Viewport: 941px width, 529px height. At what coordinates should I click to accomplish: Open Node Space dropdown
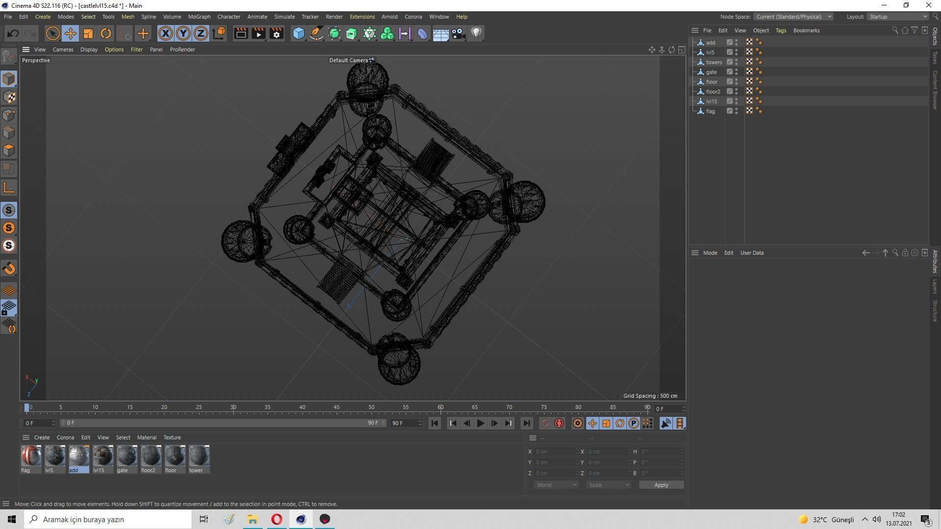pos(793,17)
